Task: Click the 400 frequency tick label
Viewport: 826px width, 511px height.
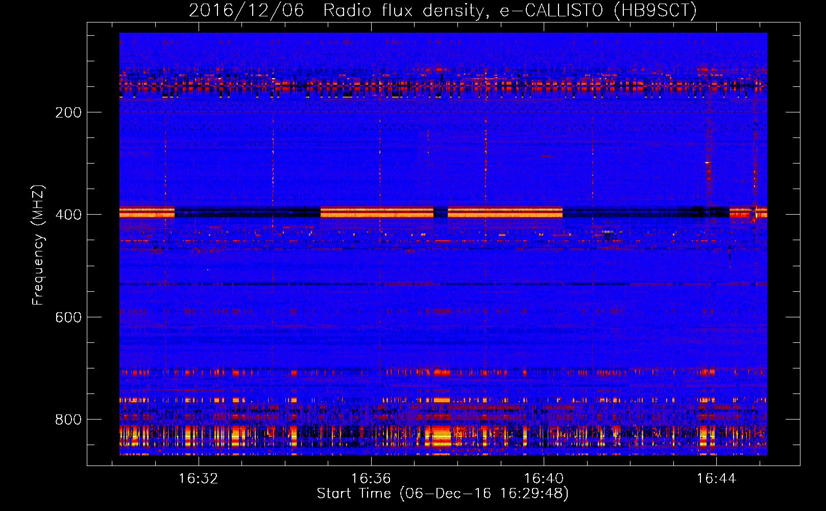Action: click(68, 215)
